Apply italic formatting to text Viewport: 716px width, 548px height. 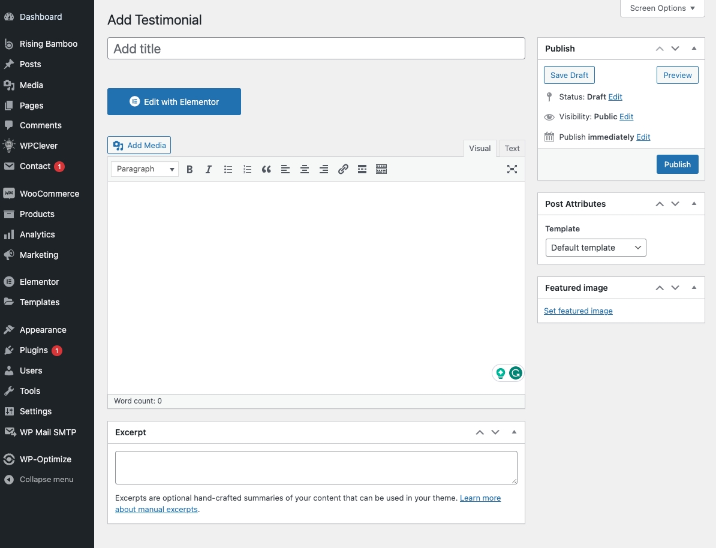point(209,170)
